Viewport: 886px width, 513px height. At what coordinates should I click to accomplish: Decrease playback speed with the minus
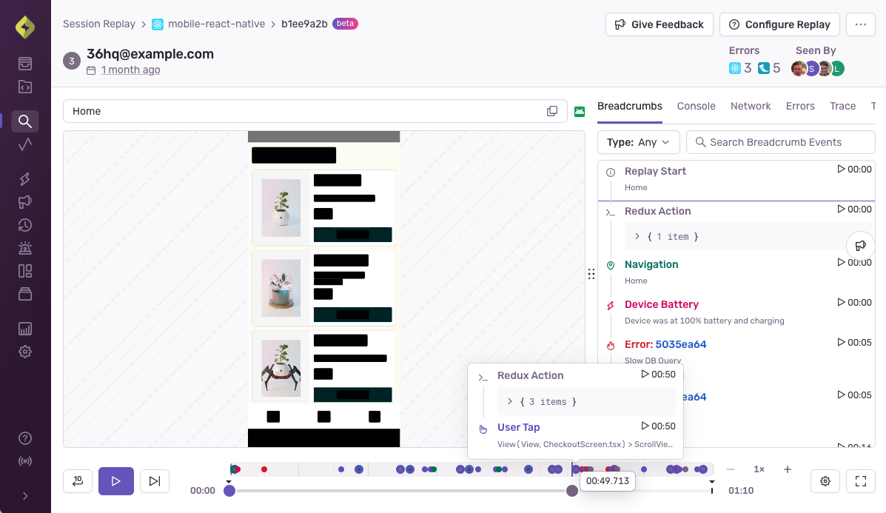point(731,469)
